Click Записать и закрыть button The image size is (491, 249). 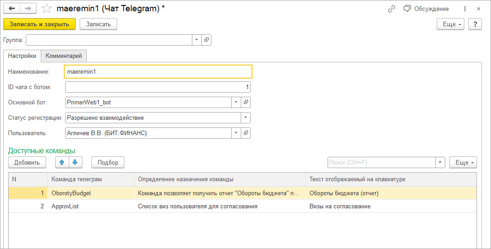coord(39,24)
